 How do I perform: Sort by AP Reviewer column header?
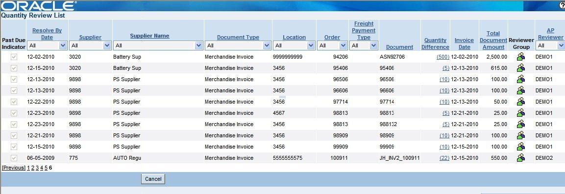(x=550, y=34)
